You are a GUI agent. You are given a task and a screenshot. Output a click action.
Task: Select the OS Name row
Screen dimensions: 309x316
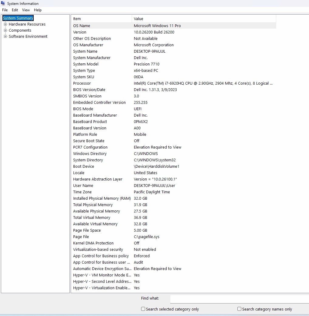coord(174,26)
